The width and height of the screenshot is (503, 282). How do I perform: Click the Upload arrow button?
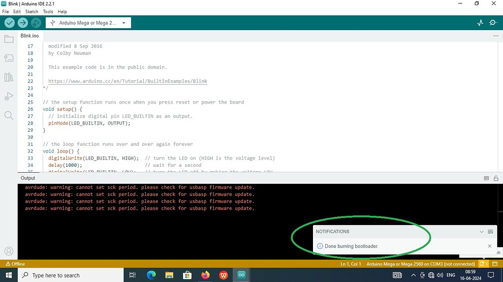click(x=23, y=23)
